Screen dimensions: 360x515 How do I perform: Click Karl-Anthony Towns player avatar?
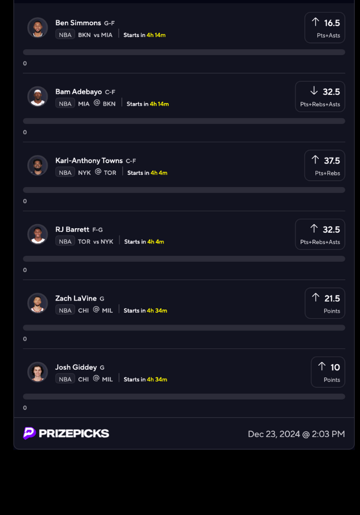point(38,165)
